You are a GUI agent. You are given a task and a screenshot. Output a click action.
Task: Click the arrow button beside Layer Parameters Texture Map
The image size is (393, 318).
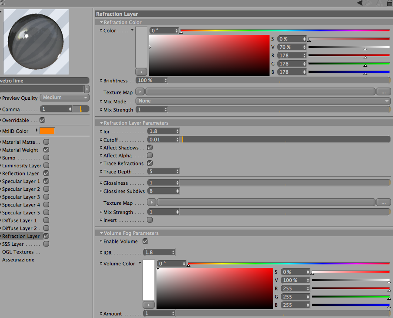click(152, 202)
